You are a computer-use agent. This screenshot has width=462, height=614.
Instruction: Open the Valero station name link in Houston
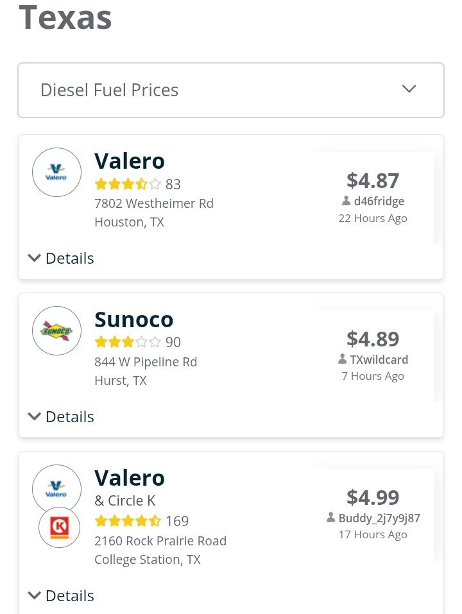coord(130,161)
